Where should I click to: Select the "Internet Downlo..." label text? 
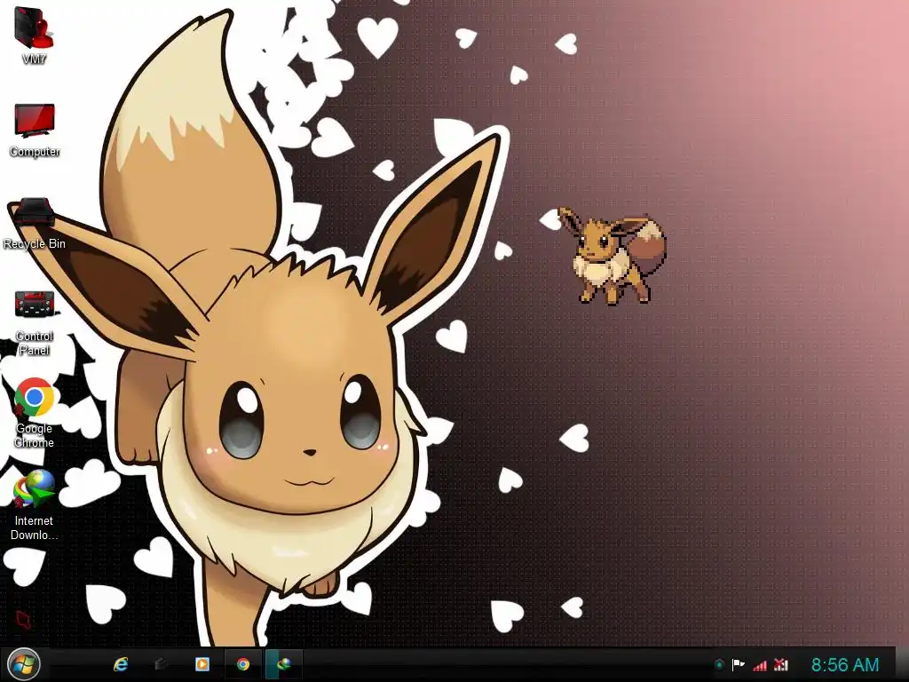[x=35, y=527]
